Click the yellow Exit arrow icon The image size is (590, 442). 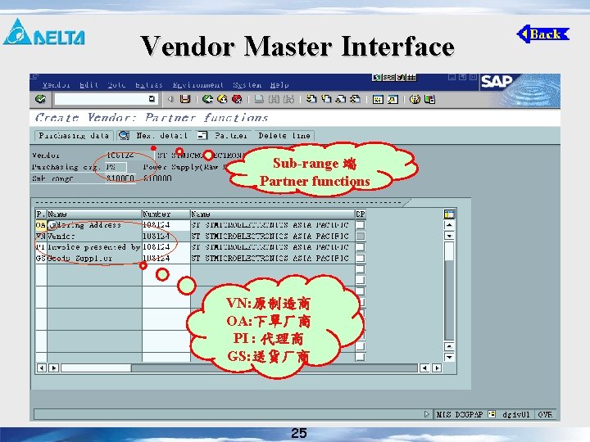coord(222,99)
